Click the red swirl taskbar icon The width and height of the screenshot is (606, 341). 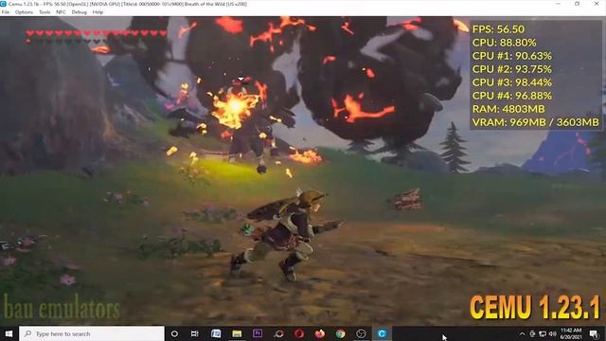[278, 333]
